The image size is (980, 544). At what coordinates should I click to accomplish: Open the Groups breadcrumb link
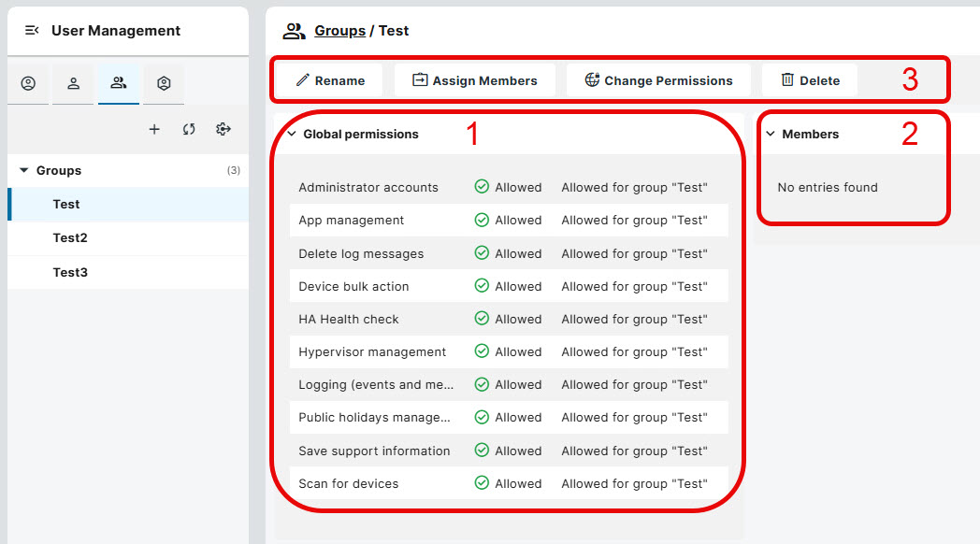[339, 31]
